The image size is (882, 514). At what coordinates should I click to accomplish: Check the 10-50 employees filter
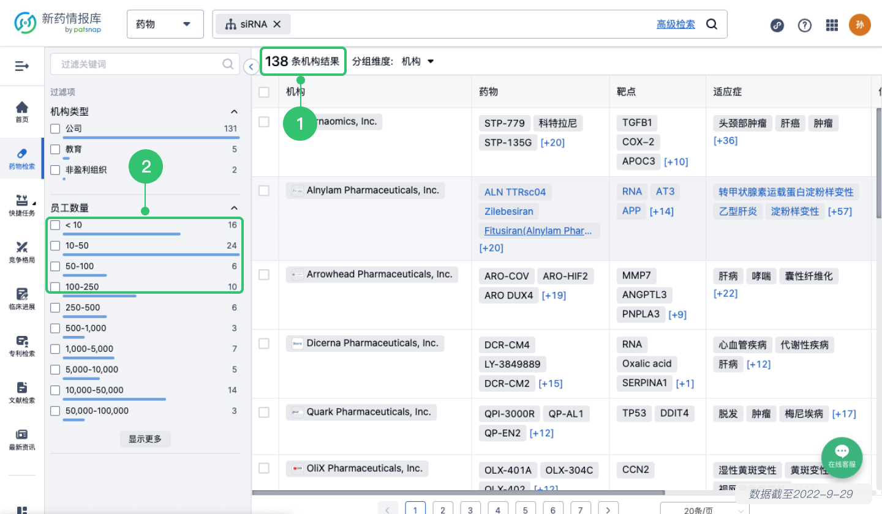point(55,245)
